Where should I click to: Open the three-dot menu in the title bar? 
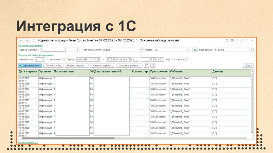click(x=247, y=40)
